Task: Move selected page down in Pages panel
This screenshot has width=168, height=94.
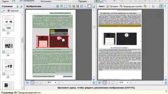Action: tap(21, 6)
